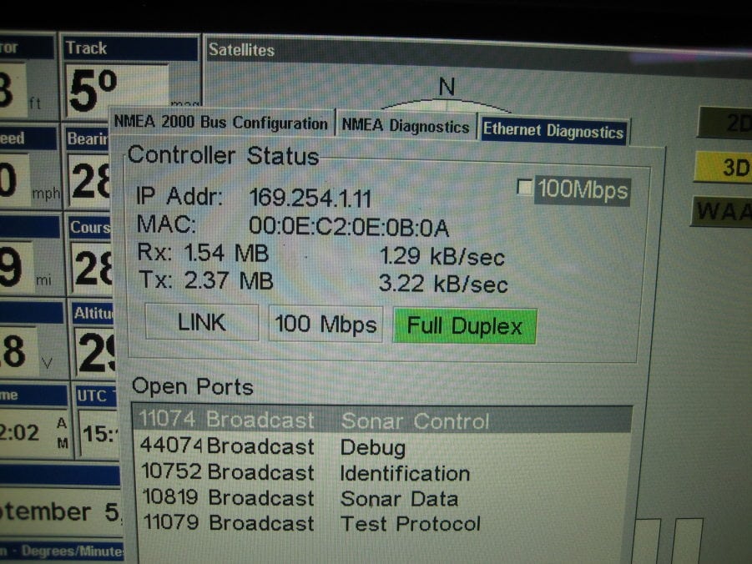Click the Rx 1.54 MB value

(226, 254)
